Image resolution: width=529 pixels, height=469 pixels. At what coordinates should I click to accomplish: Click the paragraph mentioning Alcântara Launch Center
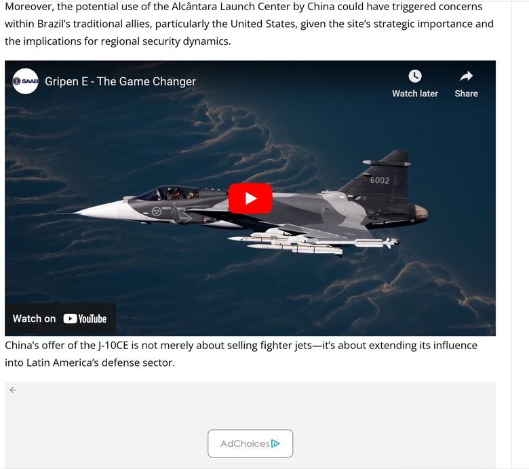click(249, 24)
